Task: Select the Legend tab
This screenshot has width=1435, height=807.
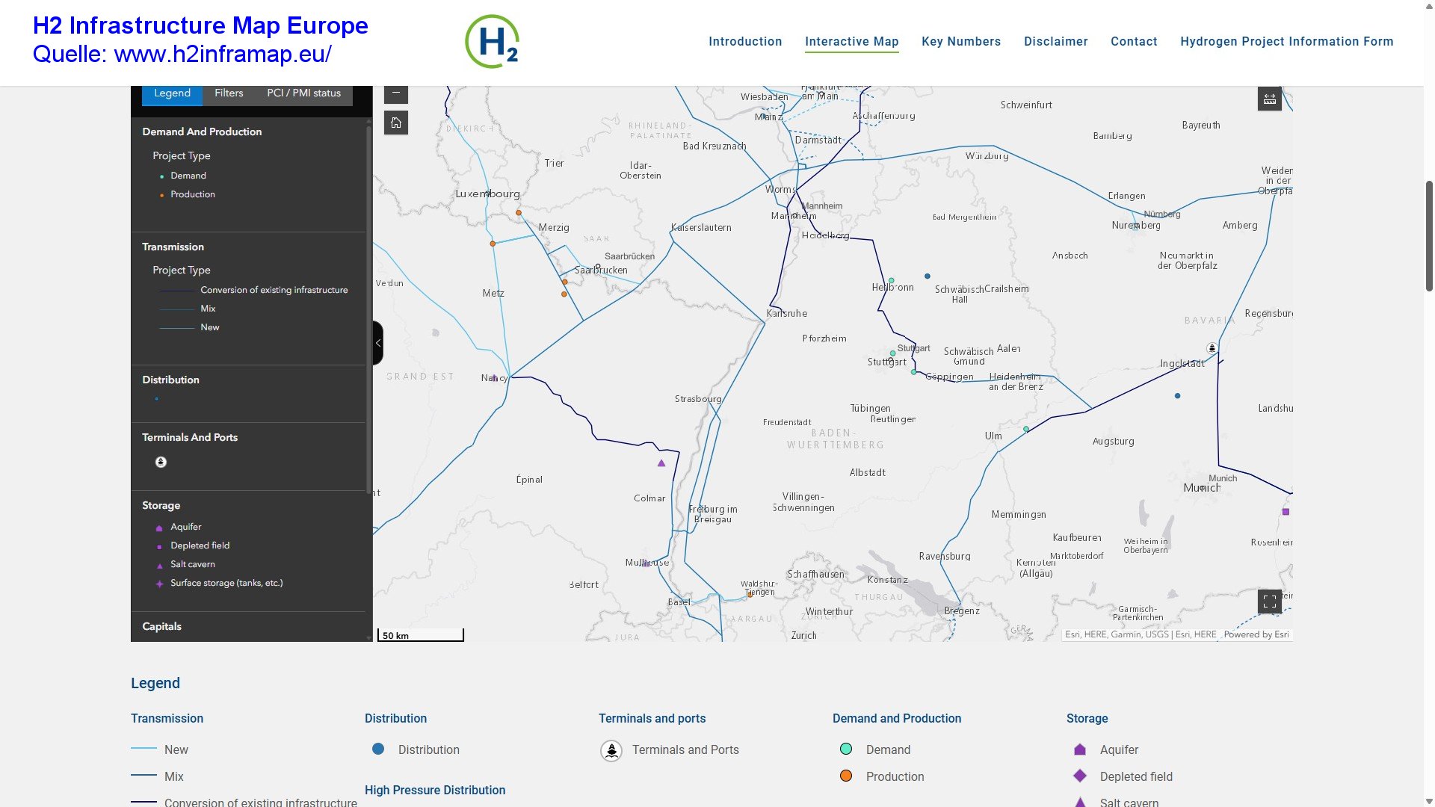Action: coord(172,93)
